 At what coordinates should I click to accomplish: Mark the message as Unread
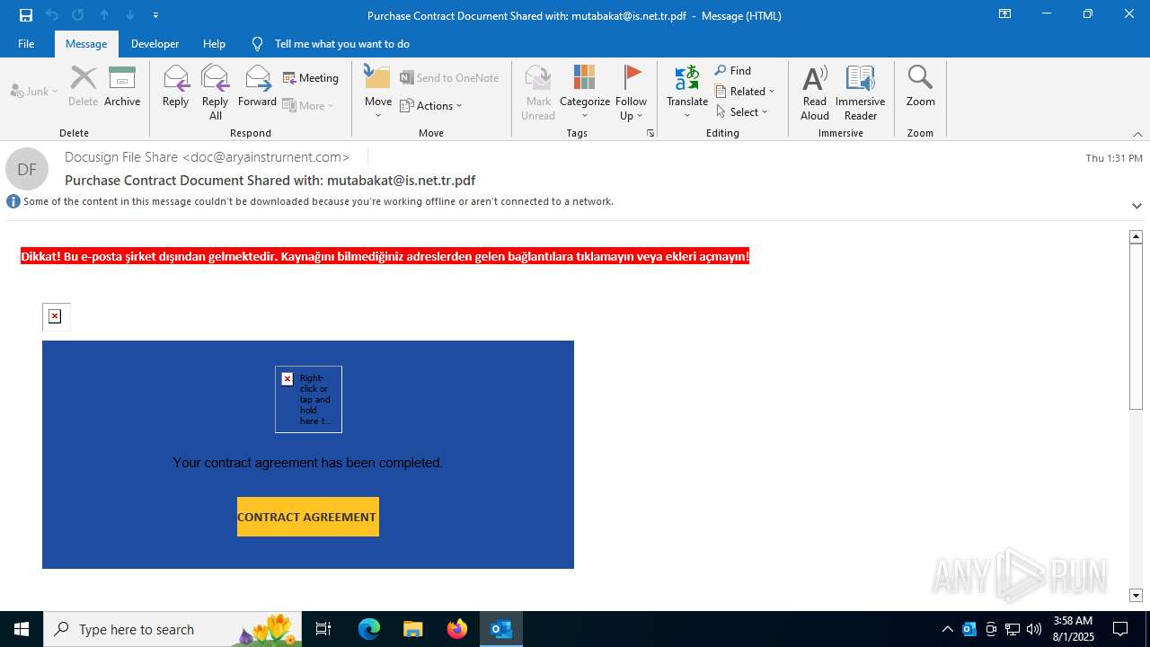538,92
